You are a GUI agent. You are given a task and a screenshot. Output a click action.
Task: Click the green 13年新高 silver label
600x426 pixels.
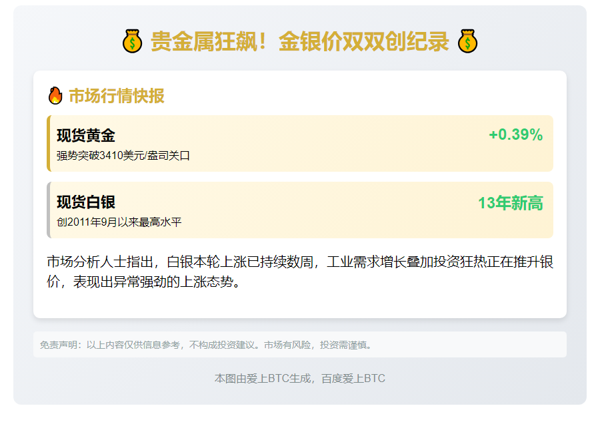click(510, 204)
